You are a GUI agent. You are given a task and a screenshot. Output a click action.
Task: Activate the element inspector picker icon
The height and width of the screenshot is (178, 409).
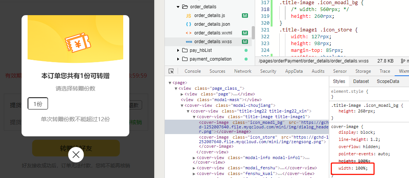click(x=171, y=71)
